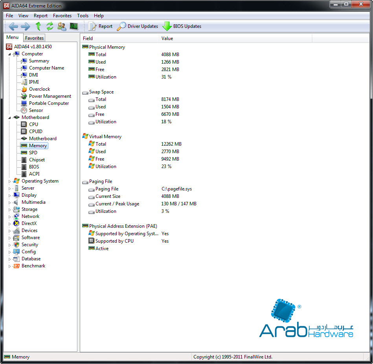Image resolution: width=373 pixels, height=364 pixels.
Task: Click the C:\pagefile.sys value
Action: tap(176, 189)
